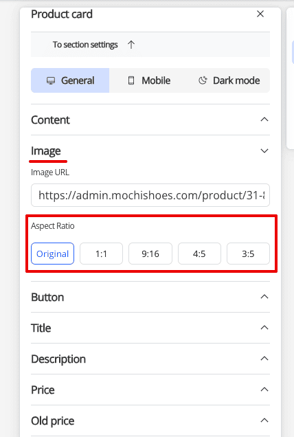
Task: Expand the Content section chevron
Action: (264, 120)
